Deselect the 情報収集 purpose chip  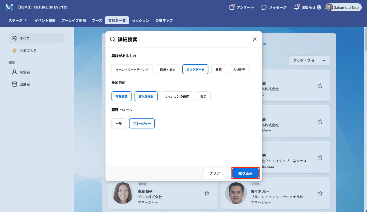121,96
